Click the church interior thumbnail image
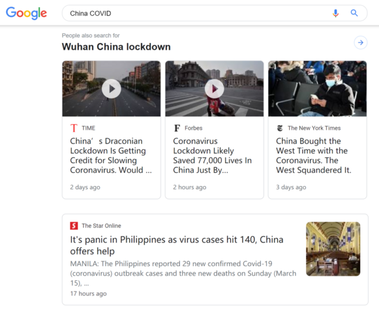 click(333, 249)
